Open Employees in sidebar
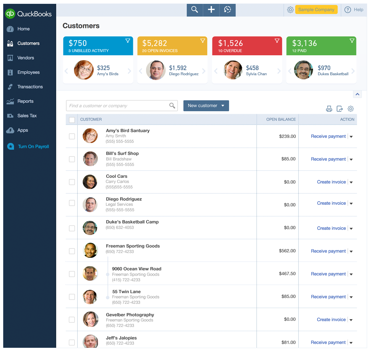Viewport: 370px width, 351px height. tap(28, 72)
